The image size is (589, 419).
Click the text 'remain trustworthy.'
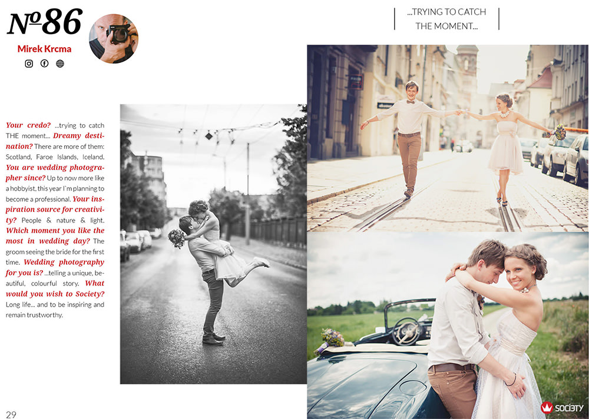coord(34,315)
